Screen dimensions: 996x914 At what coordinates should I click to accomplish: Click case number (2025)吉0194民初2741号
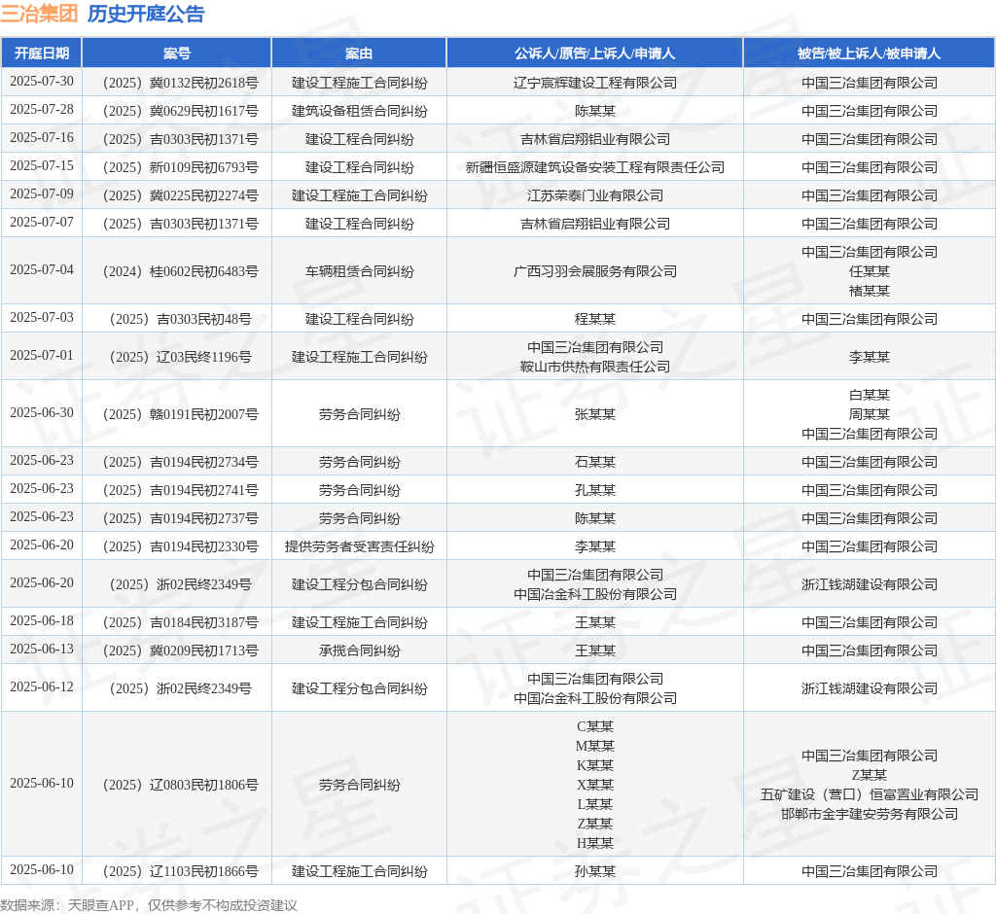[x=180, y=490]
